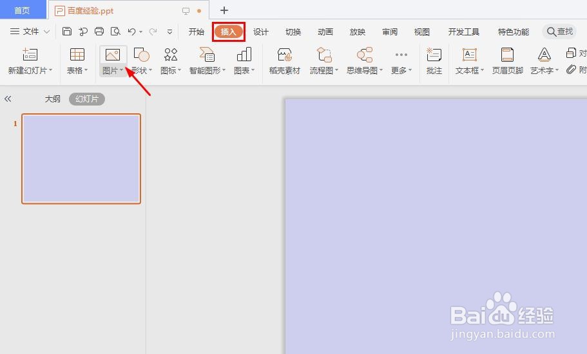Open Print Preview icon
Image resolution: width=587 pixels, height=354 pixels.
click(115, 32)
